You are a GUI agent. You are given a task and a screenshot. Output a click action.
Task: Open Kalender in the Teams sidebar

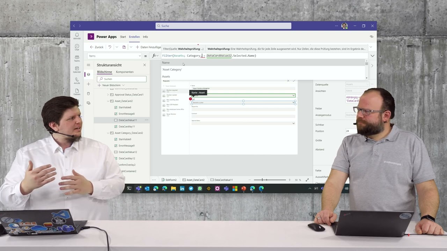click(77, 69)
